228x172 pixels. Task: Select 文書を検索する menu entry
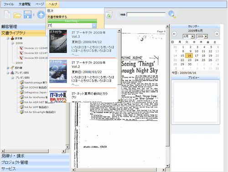[57, 17]
